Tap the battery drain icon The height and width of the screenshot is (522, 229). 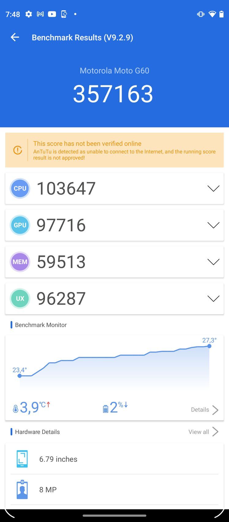tap(105, 409)
